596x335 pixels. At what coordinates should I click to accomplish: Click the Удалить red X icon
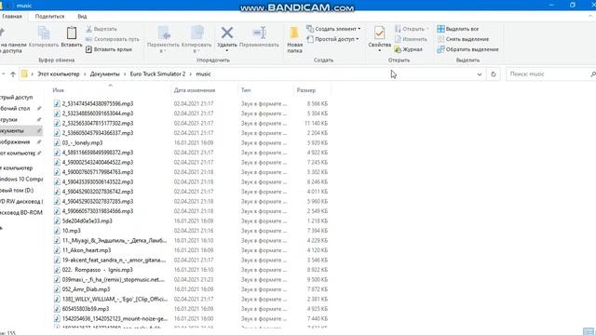(227, 33)
